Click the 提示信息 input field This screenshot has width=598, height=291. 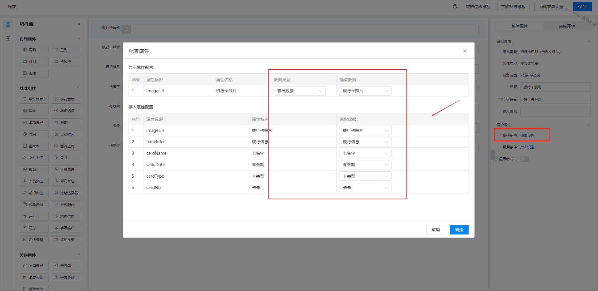(555, 111)
